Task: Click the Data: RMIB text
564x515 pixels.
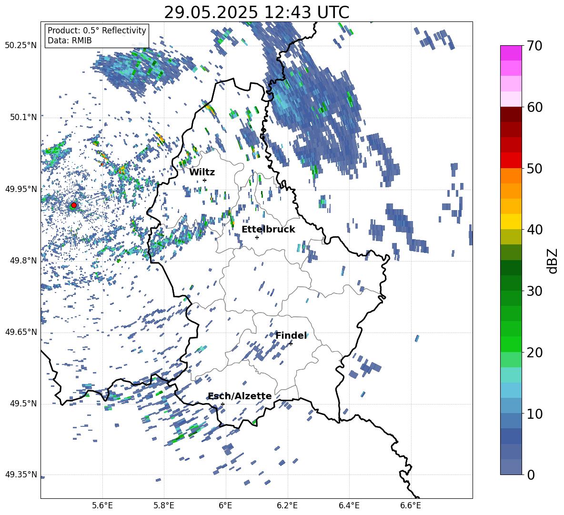Action: coord(70,40)
